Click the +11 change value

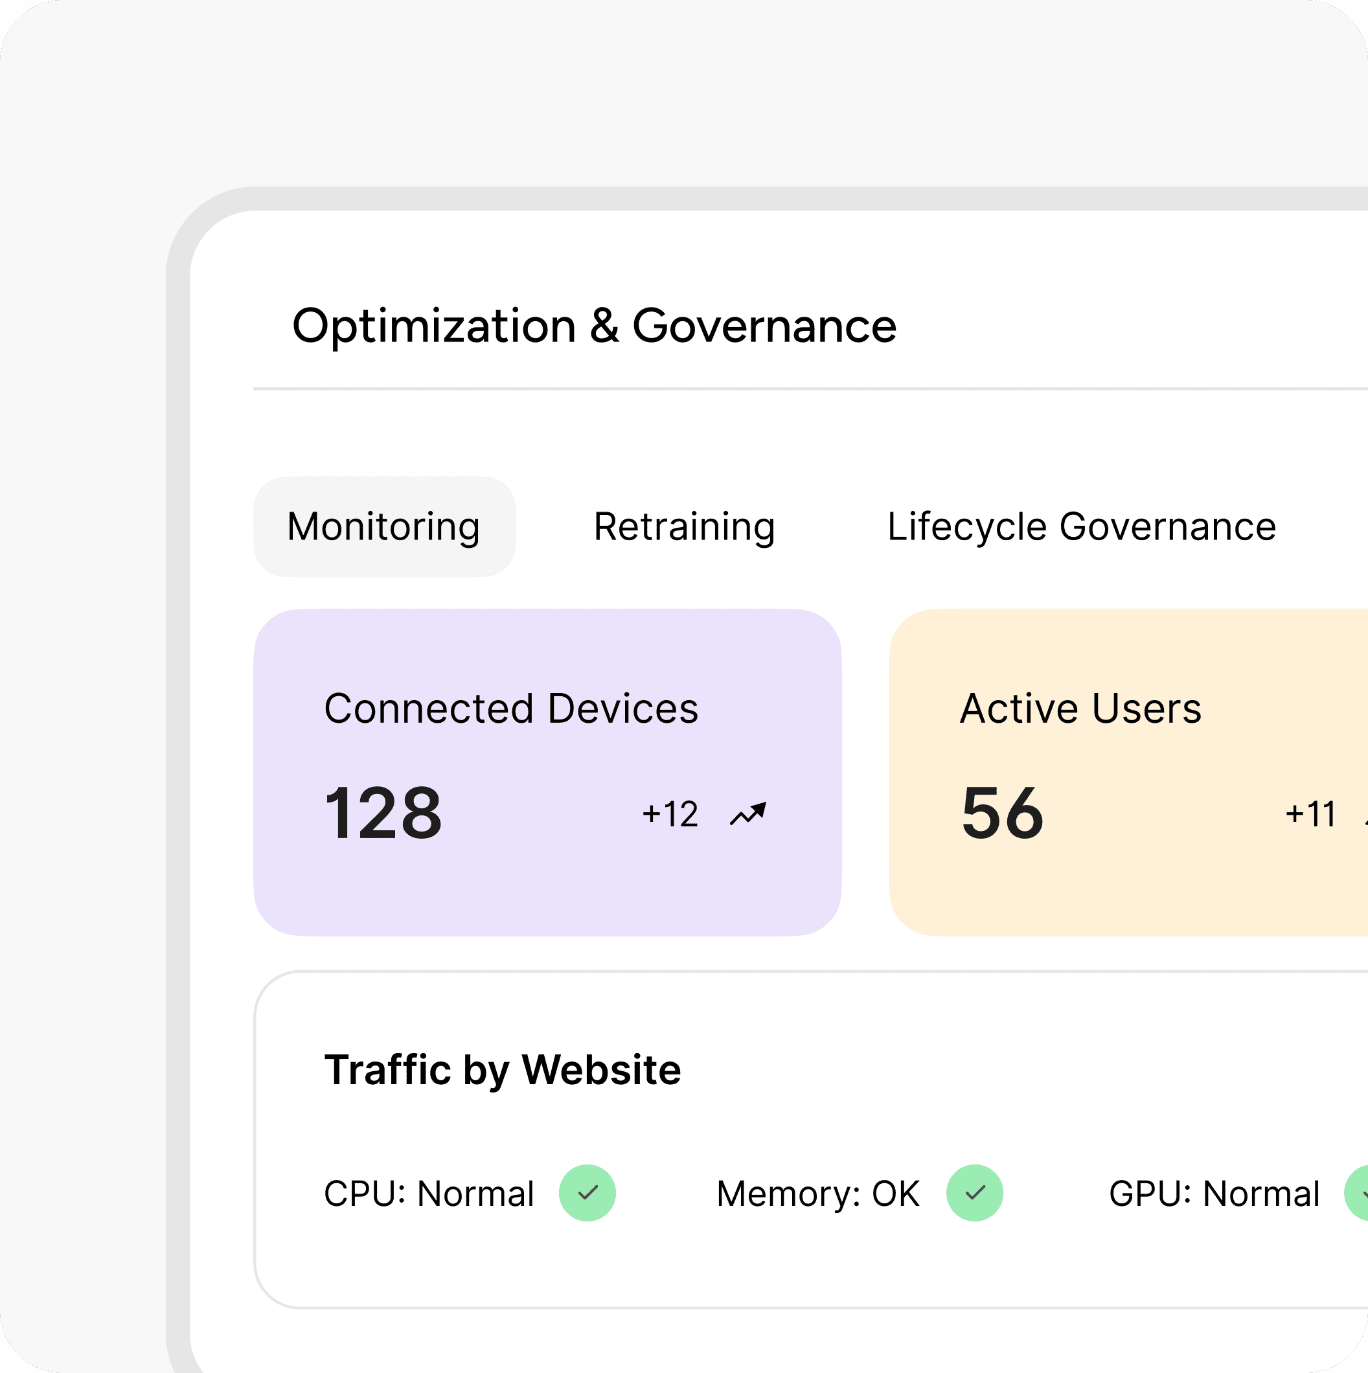click(x=1311, y=813)
